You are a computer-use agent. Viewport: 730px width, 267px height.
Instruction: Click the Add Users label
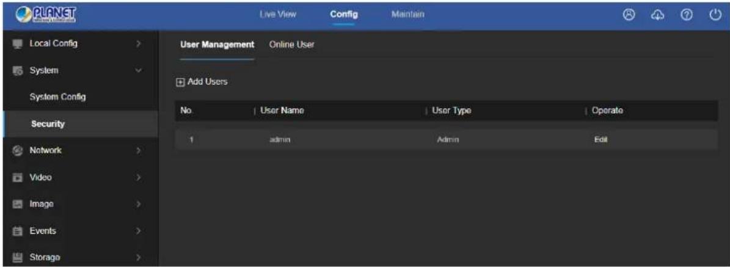(x=207, y=82)
